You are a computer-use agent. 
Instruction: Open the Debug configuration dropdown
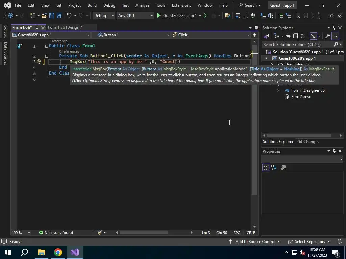click(x=103, y=16)
